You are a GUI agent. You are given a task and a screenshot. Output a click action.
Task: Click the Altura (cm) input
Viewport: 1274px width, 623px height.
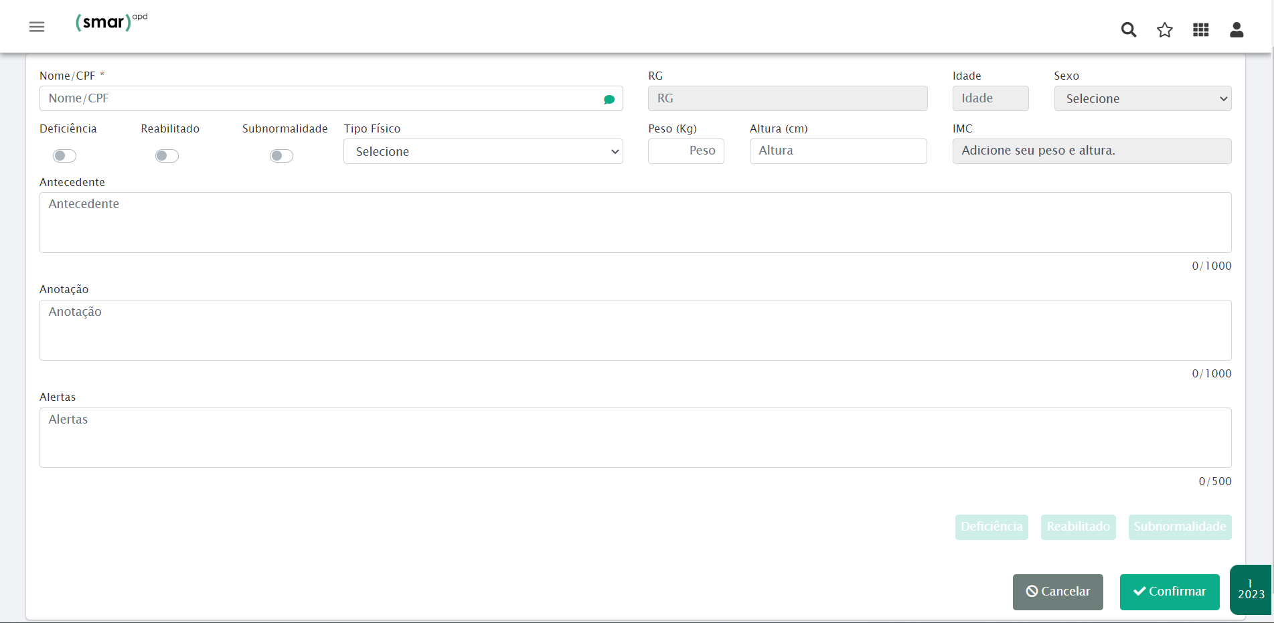pyautogui.click(x=838, y=151)
